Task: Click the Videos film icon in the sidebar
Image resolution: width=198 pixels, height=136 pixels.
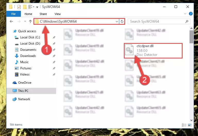Action: click(17, 74)
